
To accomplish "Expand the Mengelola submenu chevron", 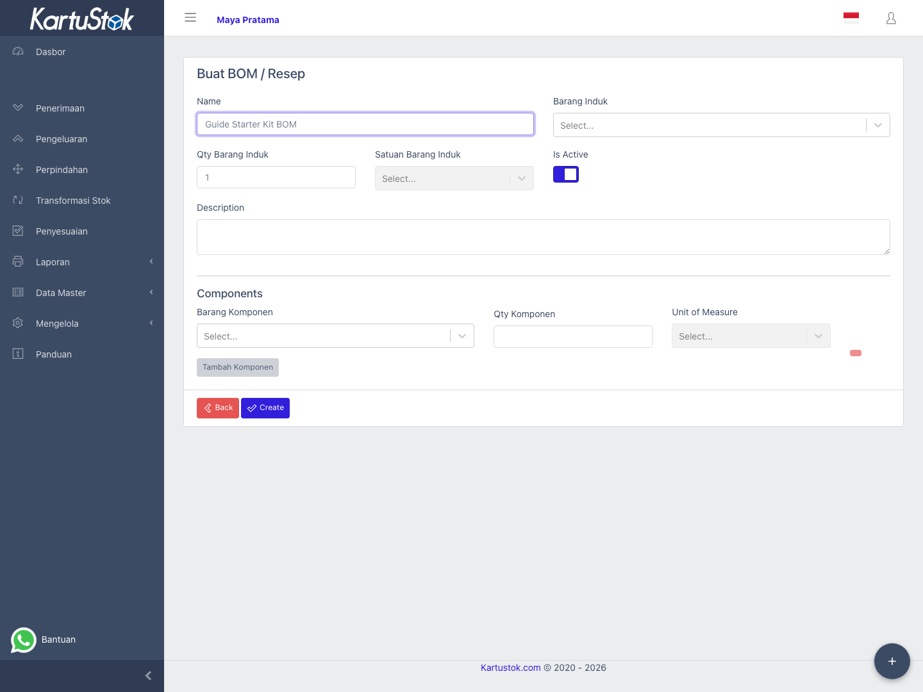I will (x=151, y=323).
